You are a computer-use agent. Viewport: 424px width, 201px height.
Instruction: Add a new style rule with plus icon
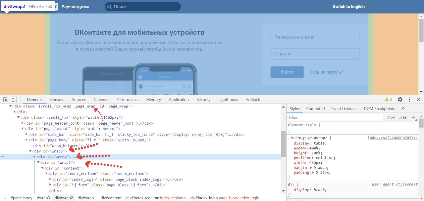[413, 117]
